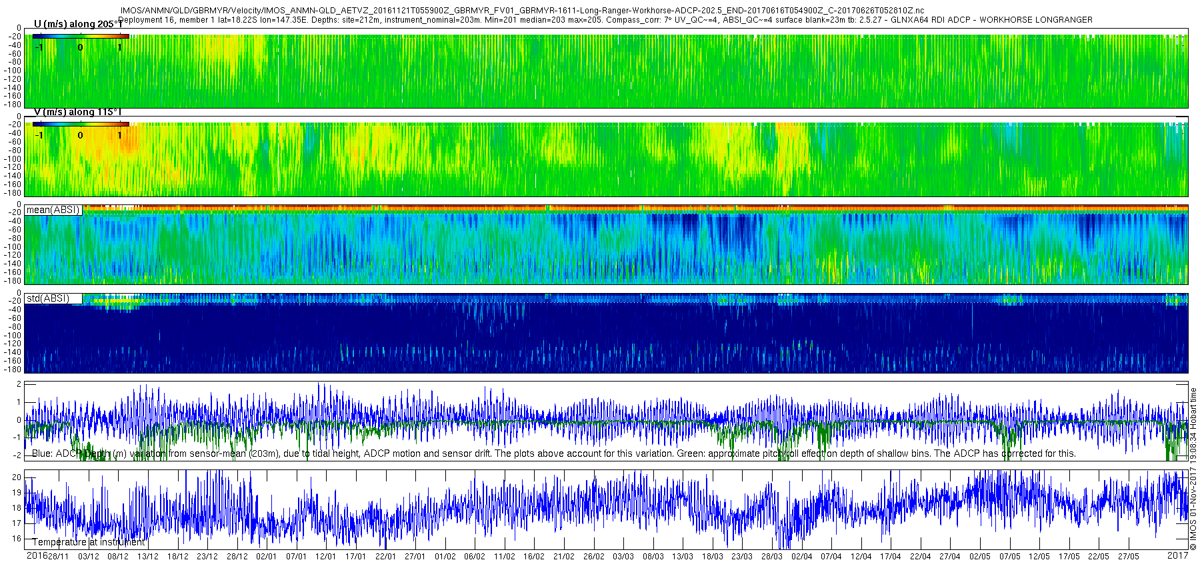Click the 'Blue: ADCP Depth (m) variation' caption
This screenshot has height=566, width=1200.
pos(554,453)
